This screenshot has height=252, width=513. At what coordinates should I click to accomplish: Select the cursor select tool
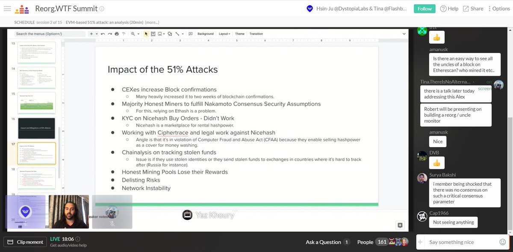coord(146,34)
